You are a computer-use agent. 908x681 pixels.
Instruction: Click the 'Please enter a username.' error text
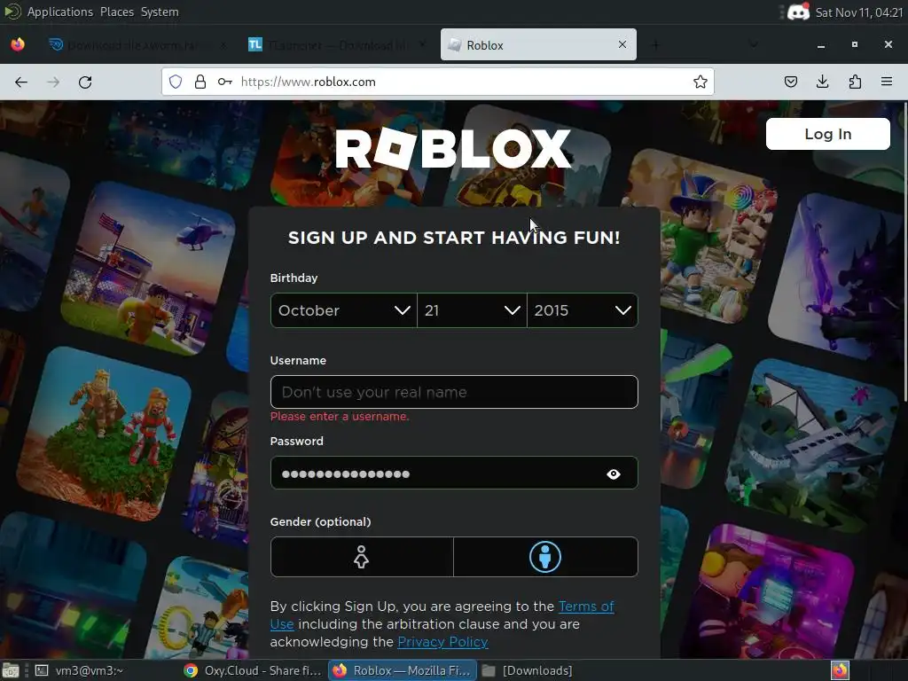click(x=340, y=417)
